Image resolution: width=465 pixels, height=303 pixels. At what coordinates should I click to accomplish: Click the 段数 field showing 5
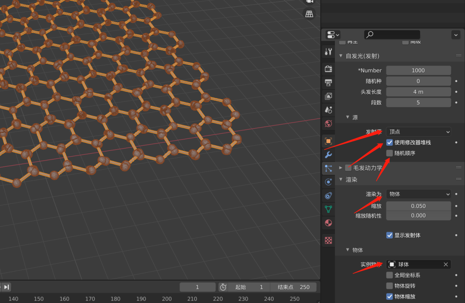418,102
